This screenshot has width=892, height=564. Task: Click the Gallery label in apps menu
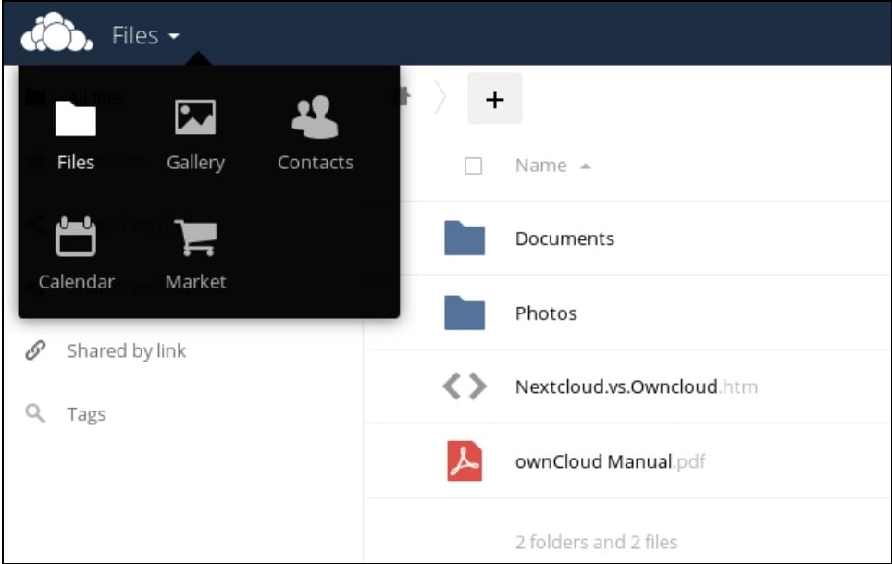click(x=195, y=163)
